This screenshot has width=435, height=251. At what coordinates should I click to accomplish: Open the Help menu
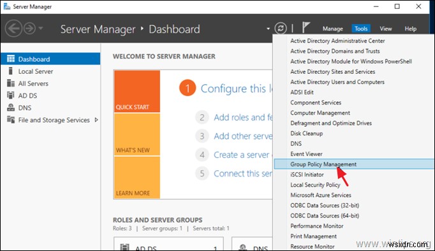[x=410, y=29]
